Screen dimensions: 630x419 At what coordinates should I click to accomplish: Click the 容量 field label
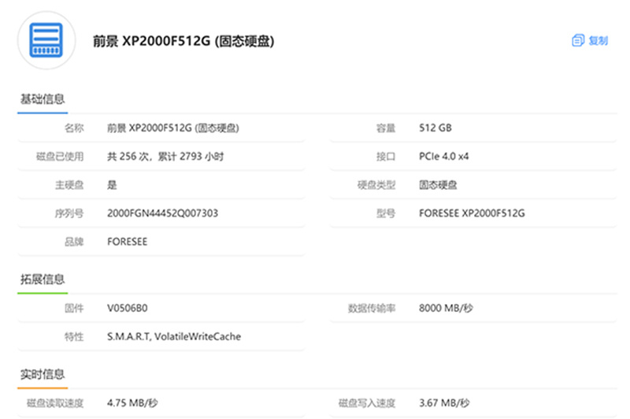(386, 128)
